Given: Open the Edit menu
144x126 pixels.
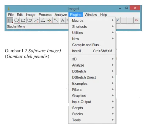Looking at the screenshot, I should click(20, 15).
